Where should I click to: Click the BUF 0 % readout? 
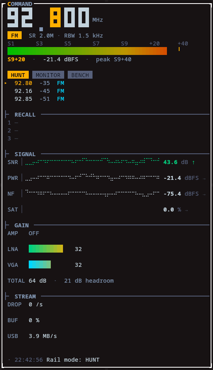(23, 320)
